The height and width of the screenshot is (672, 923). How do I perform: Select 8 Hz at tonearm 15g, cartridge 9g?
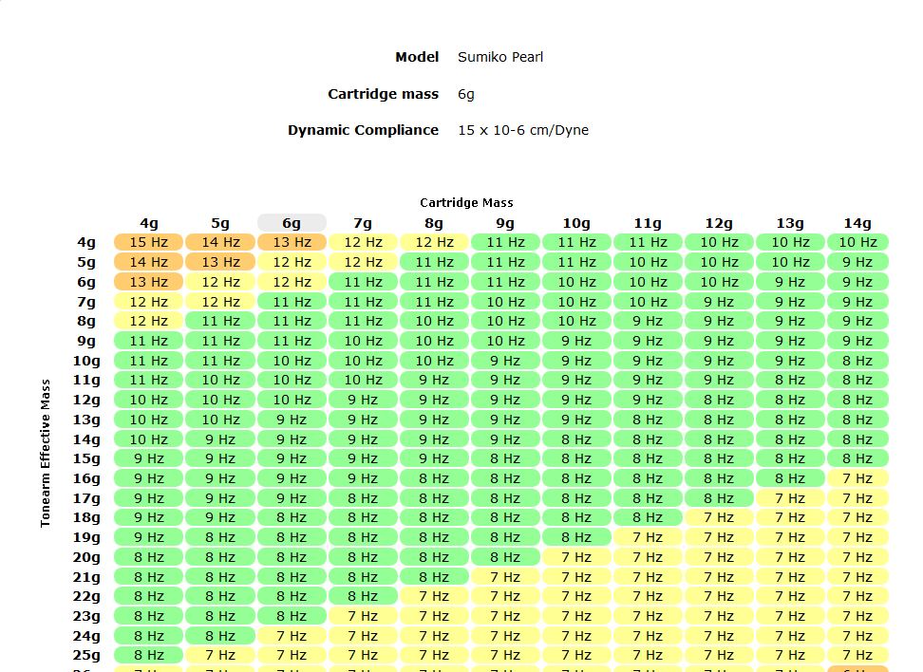[x=505, y=459]
